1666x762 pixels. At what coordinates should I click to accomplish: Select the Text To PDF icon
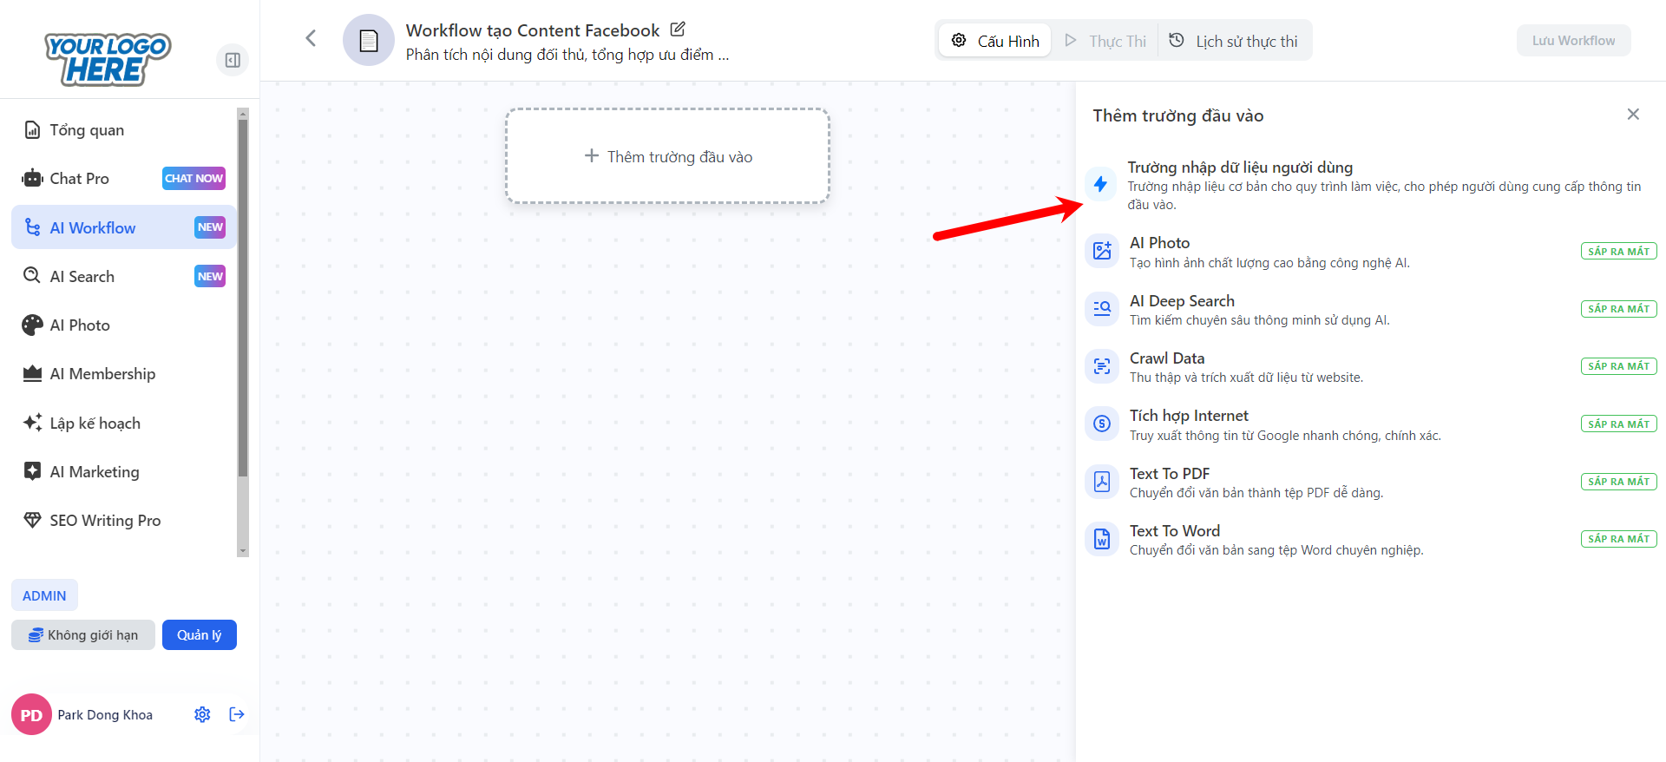1101,482
